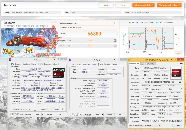
Task: Click the GPU-Z title bar icon
Action: tap(130, 60)
